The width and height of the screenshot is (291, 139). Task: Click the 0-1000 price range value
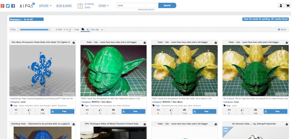click(59, 30)
